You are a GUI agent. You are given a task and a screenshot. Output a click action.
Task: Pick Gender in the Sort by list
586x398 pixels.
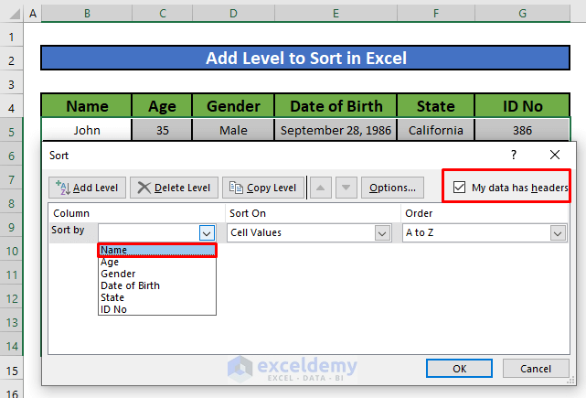(x=118, y=274)
